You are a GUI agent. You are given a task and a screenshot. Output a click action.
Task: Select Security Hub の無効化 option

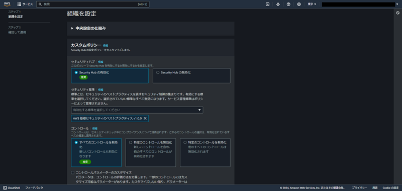click(191, 75)
